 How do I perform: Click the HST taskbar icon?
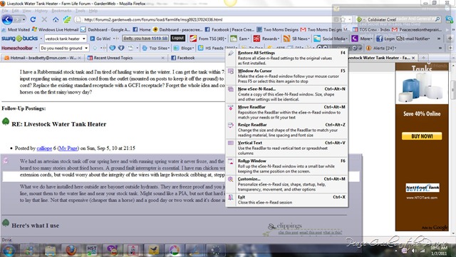pyautogui.click(x=92, y=250)
